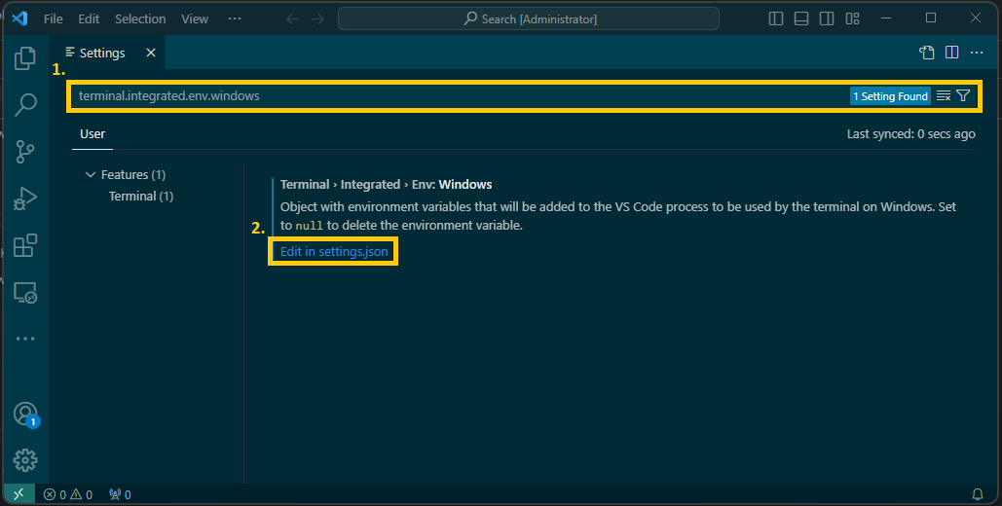Toggle the secondary side bar layout button
1002x506 pixels.
(827, 18)
